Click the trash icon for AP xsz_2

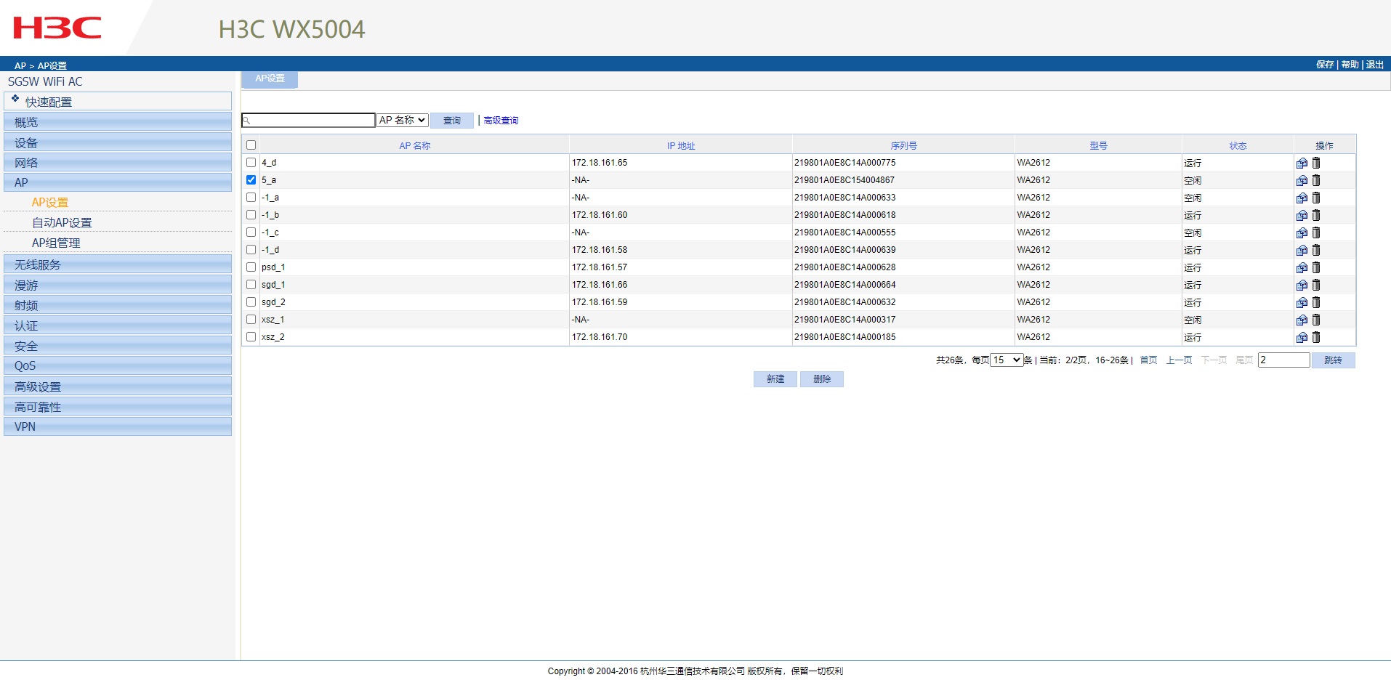point(1316,337)
